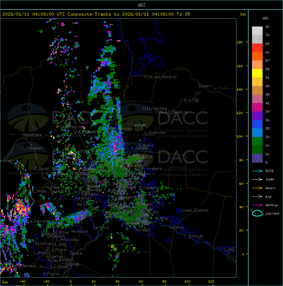Click the 'TUPUNGATO' map label
Screen dimensions: 283x286
point(55,236)
